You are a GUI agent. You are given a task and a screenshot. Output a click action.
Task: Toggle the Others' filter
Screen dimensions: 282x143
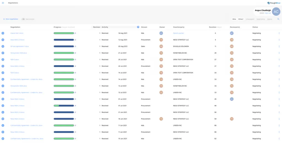(x=241, y=19)
